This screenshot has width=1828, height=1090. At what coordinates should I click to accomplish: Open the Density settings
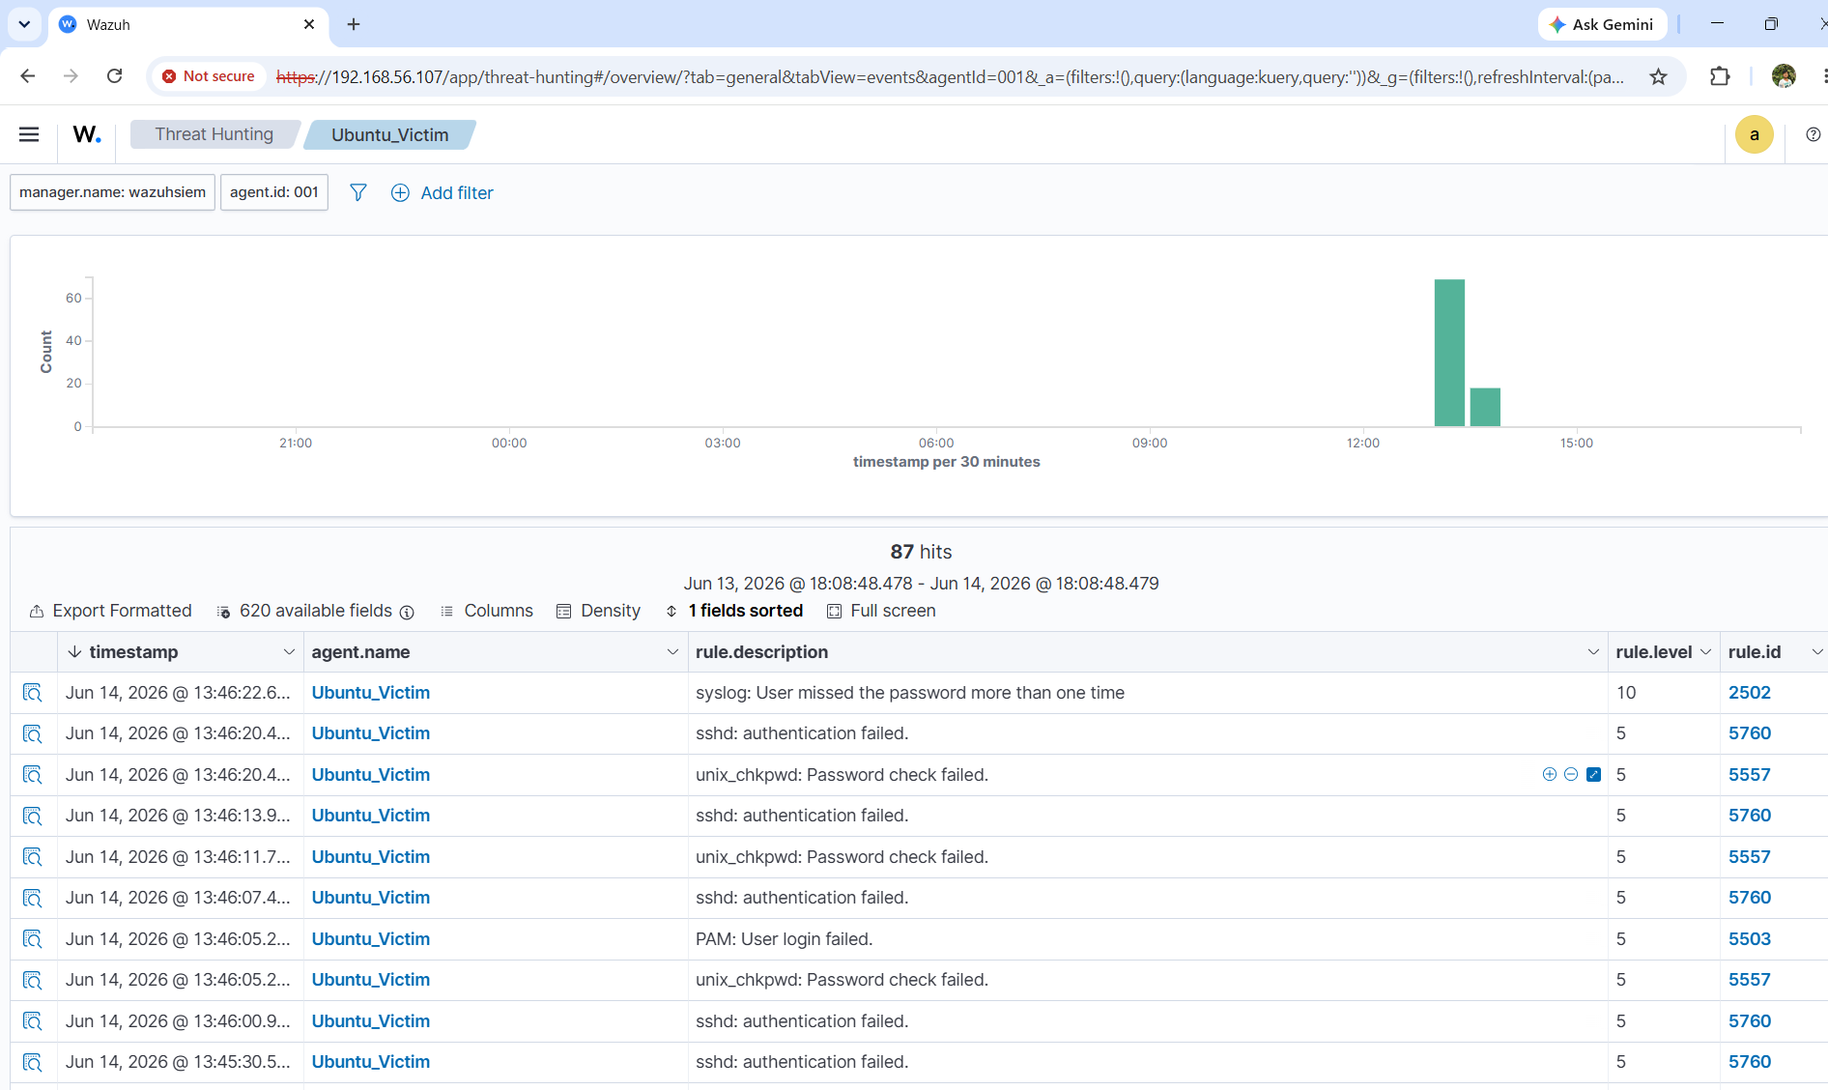tap(598, 611)
